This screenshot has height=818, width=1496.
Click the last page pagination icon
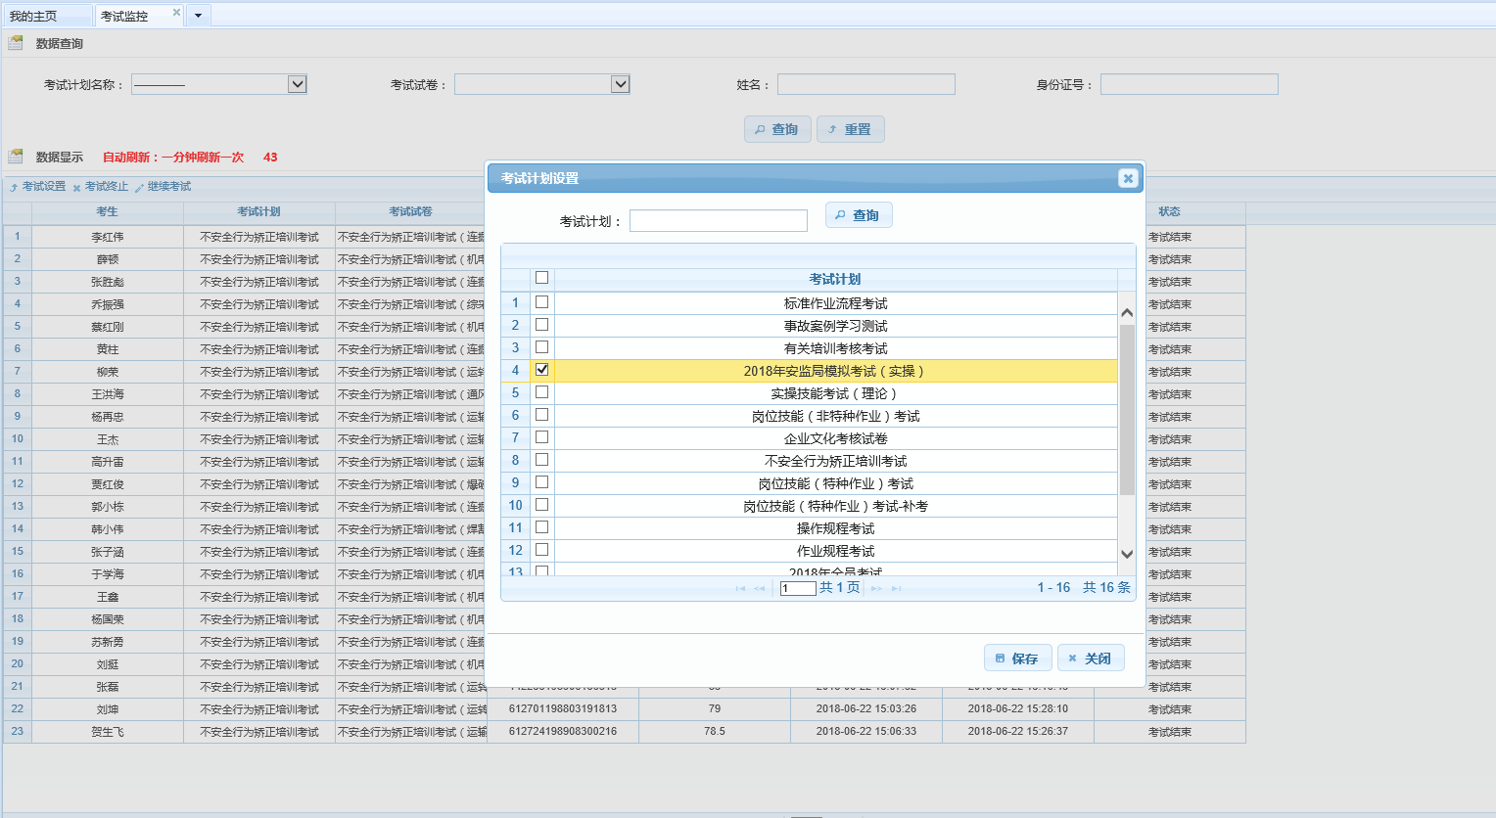click(896, 588)
